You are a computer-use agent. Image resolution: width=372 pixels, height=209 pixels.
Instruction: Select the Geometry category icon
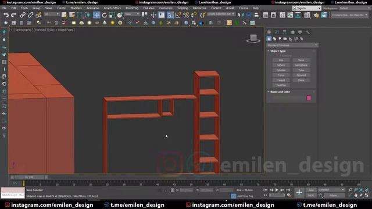(269, 39)
